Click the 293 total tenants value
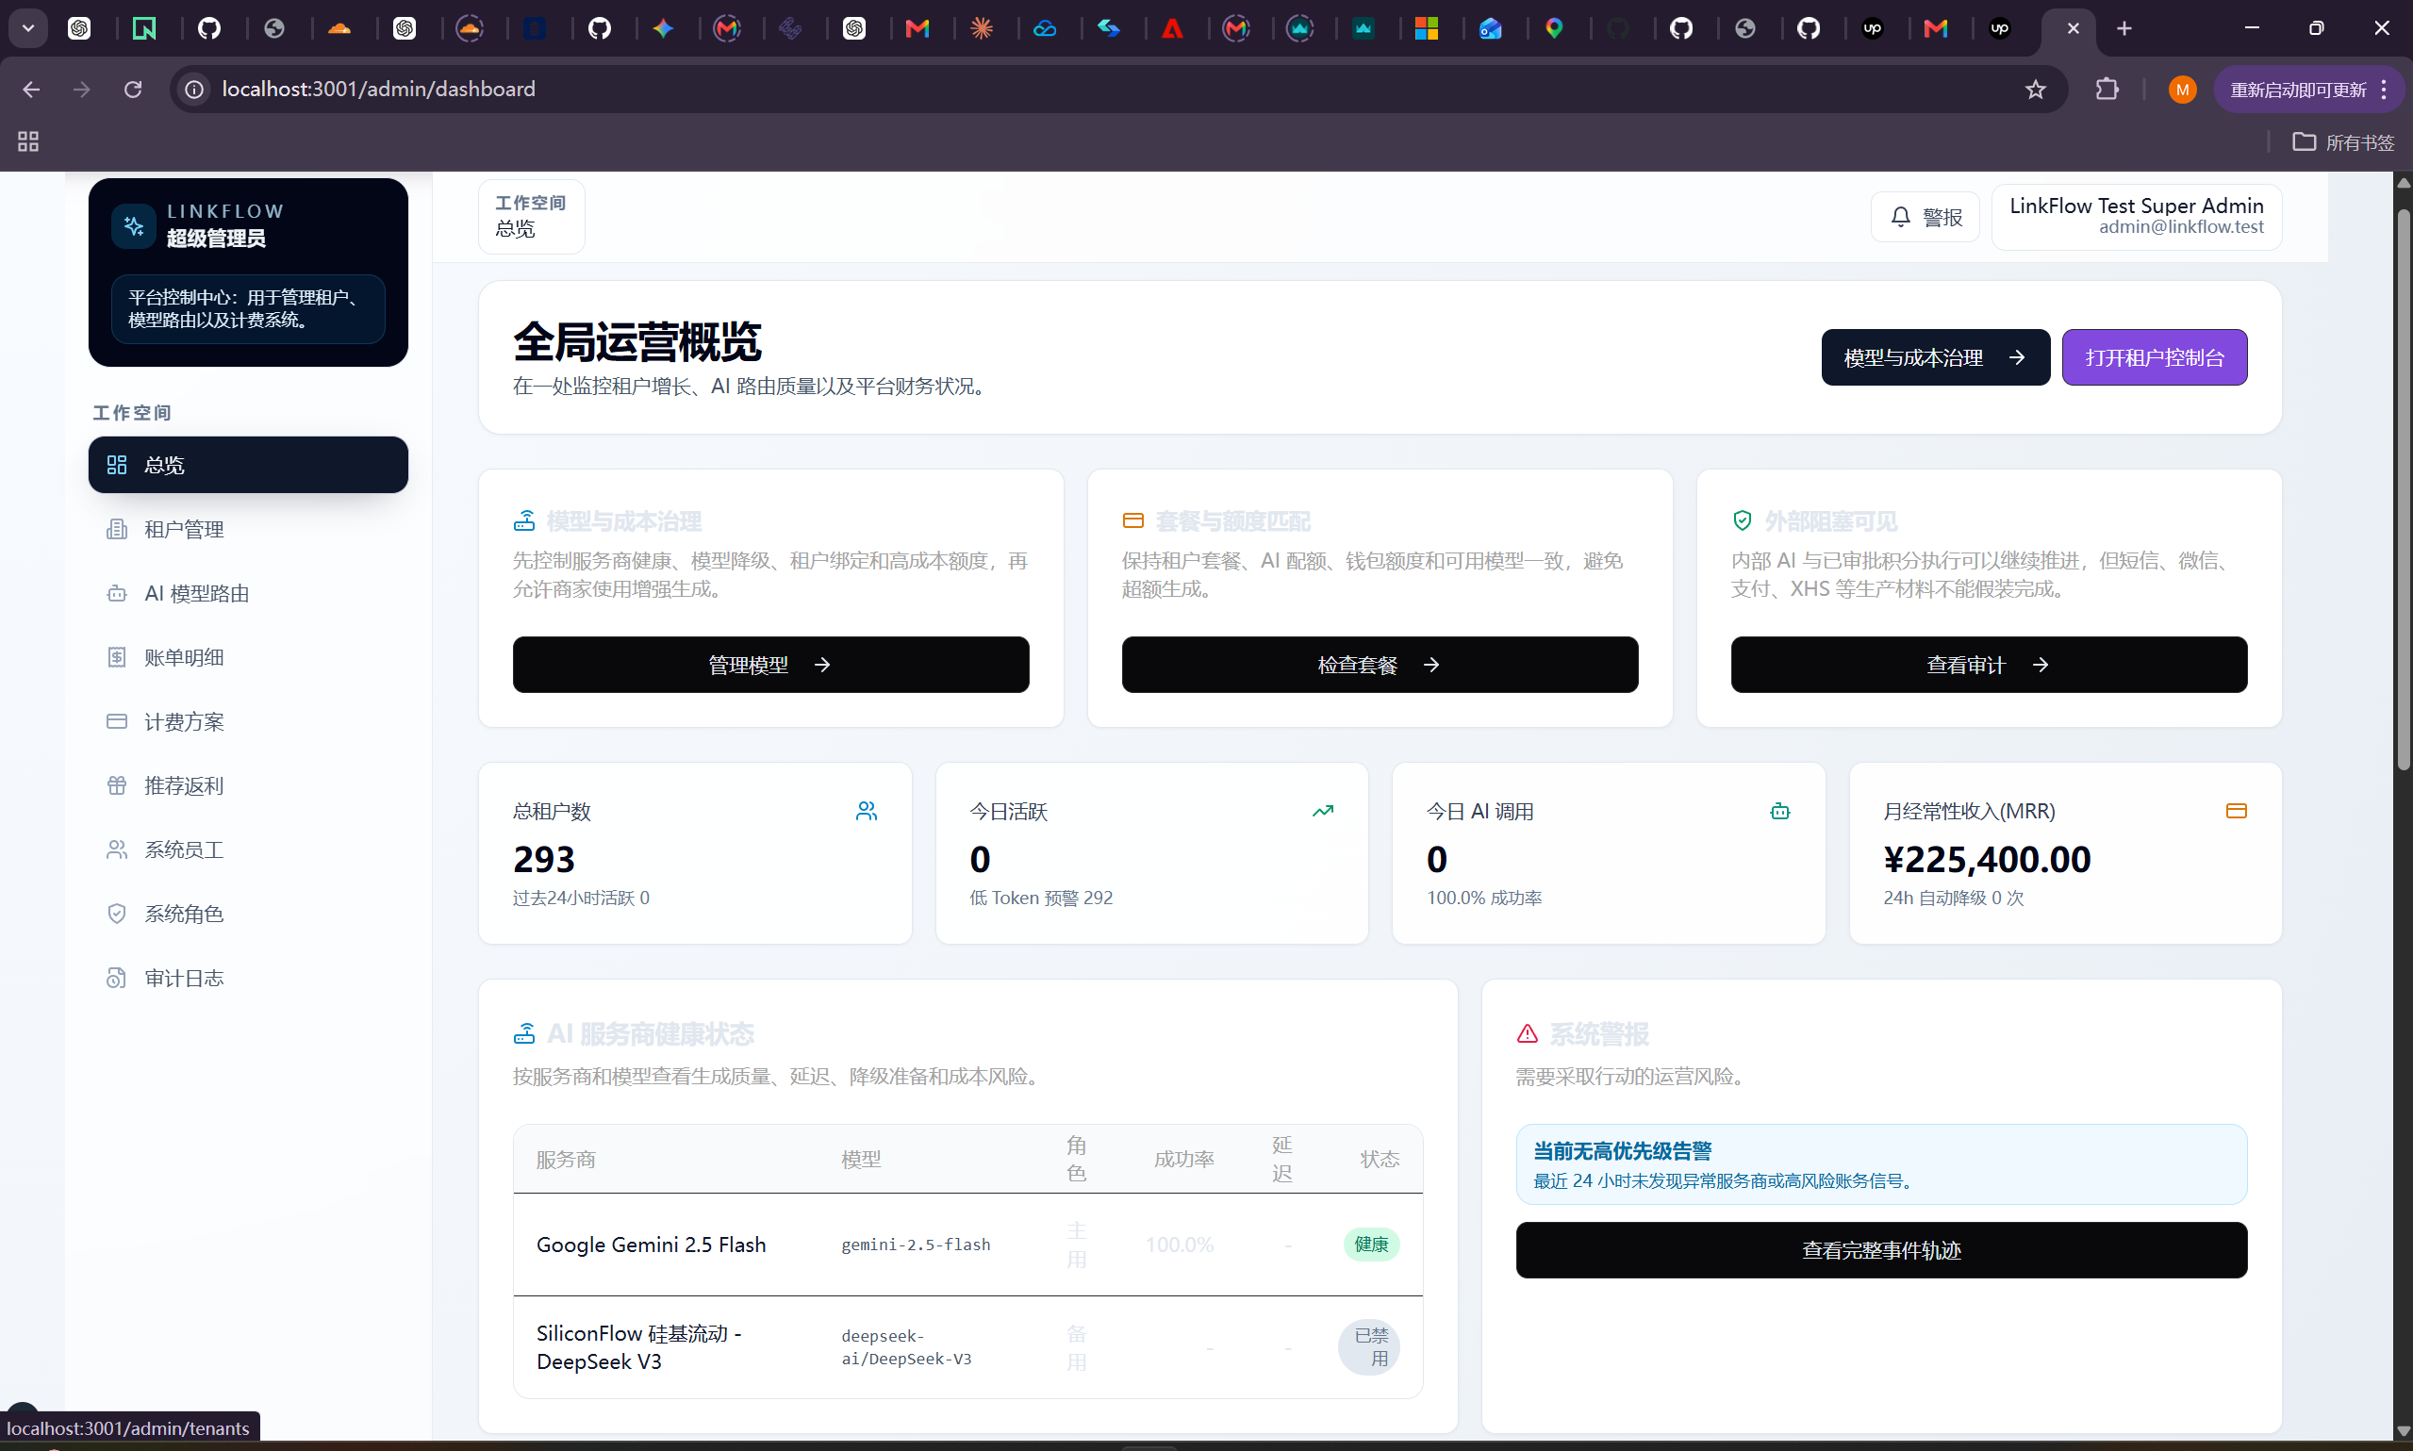 (544, 860)
